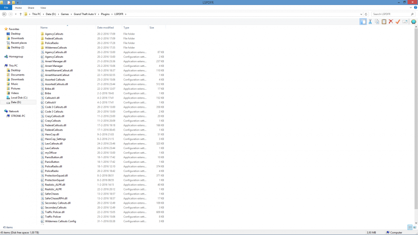Image resolution: width=418 pixels, height=235 pixels.
Task: Expand the chevron after This PC breadcrumb
Action: tap(43, 14)
